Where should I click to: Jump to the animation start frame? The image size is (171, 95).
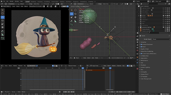(64, 92)
